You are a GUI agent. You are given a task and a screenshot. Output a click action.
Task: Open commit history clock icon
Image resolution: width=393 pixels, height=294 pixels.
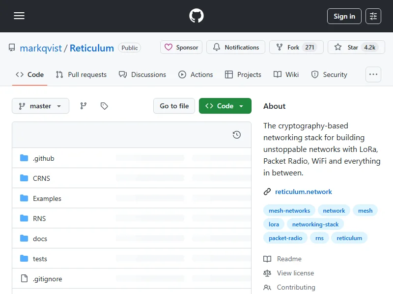point(236,135)
